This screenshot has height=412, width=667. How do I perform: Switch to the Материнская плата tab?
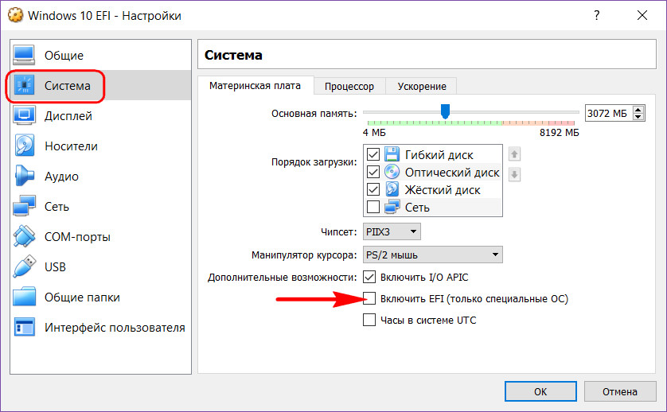[x=255, y=86]
